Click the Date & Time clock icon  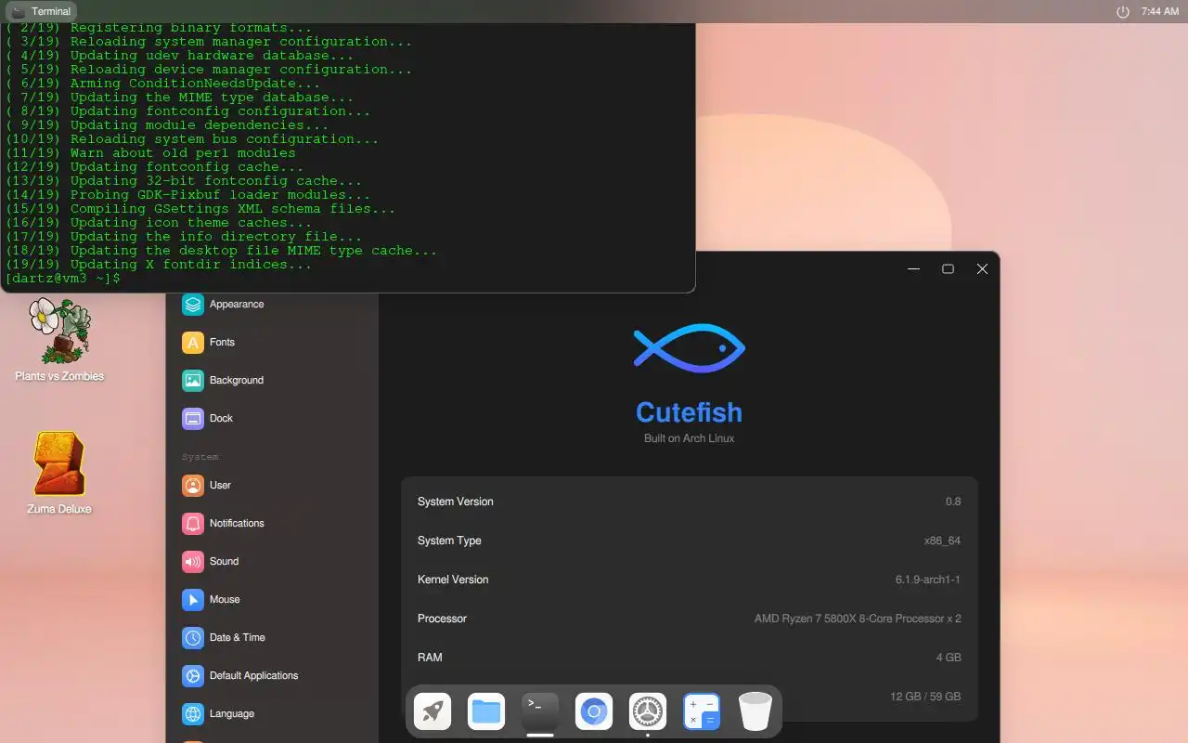(x=193, y=637)
